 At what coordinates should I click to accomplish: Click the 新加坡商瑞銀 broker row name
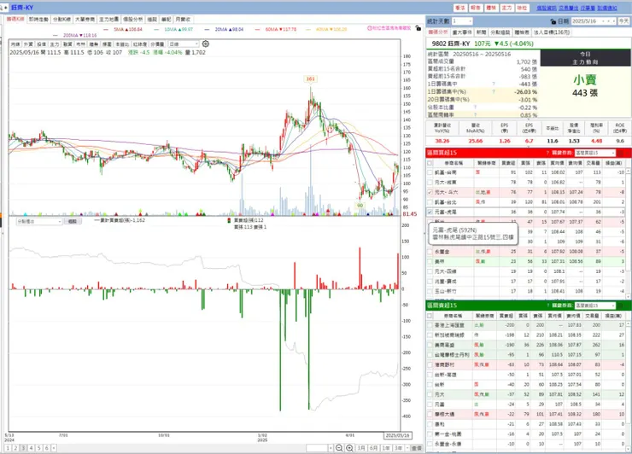(449, 335)
